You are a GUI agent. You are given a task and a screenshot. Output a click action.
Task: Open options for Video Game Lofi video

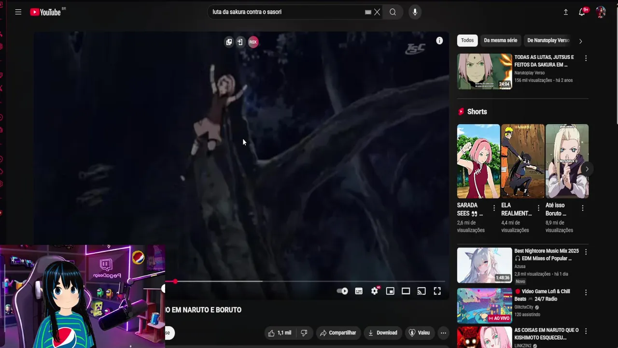586,292
